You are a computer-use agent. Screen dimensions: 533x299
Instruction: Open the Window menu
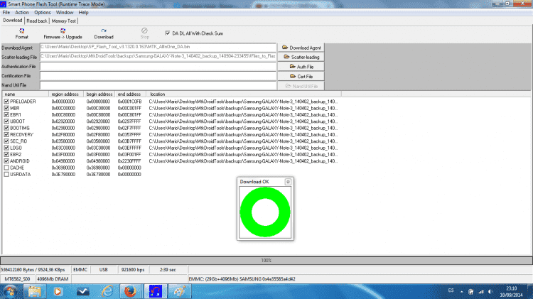coord(65,12)
